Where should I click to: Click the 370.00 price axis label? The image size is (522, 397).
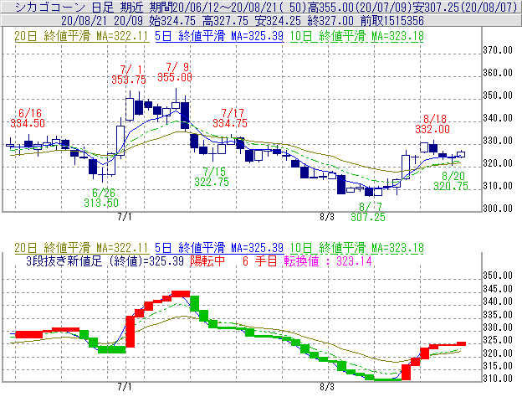click(x=498, y=50)
